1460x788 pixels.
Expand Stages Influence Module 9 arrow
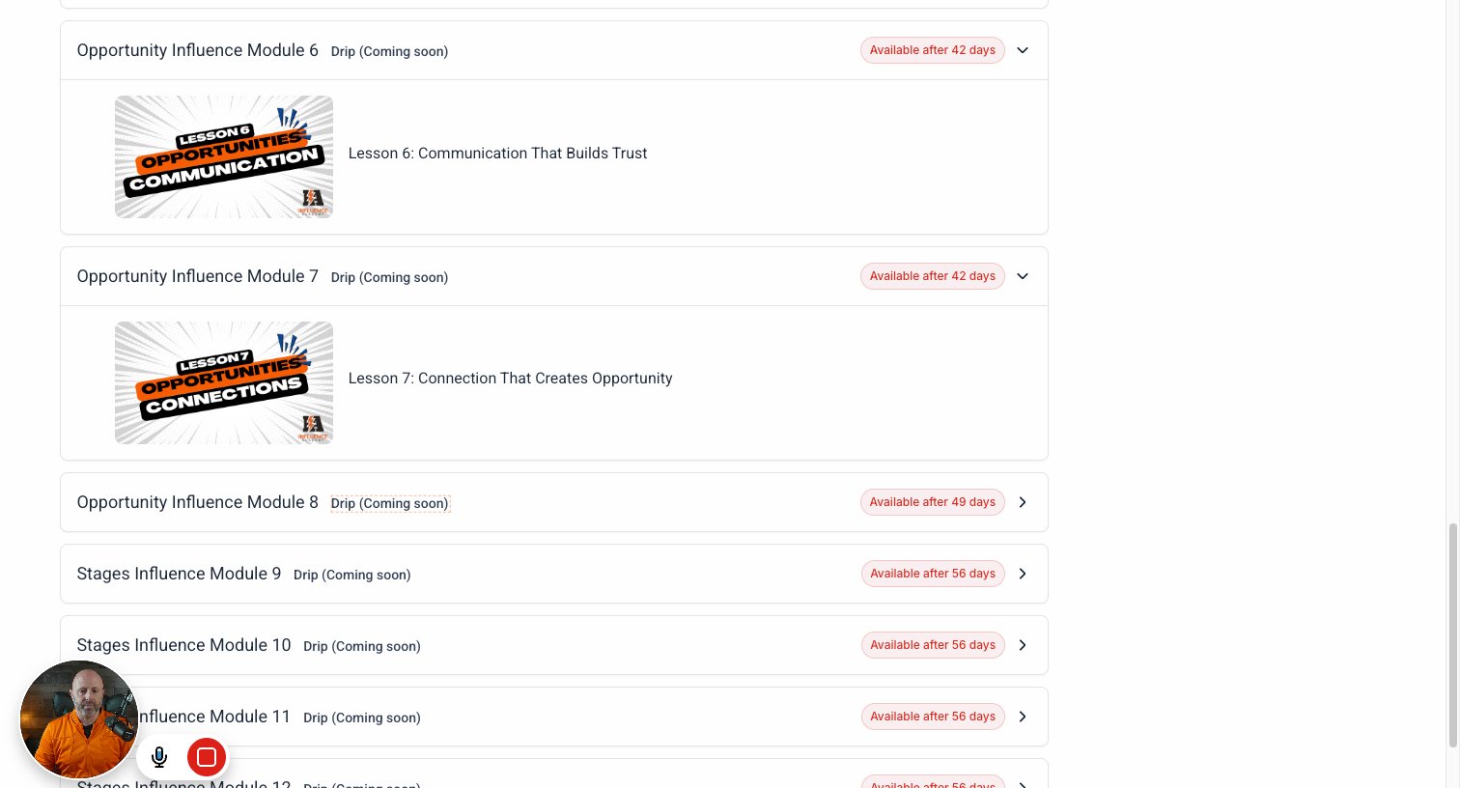(x=1023, y=574)
